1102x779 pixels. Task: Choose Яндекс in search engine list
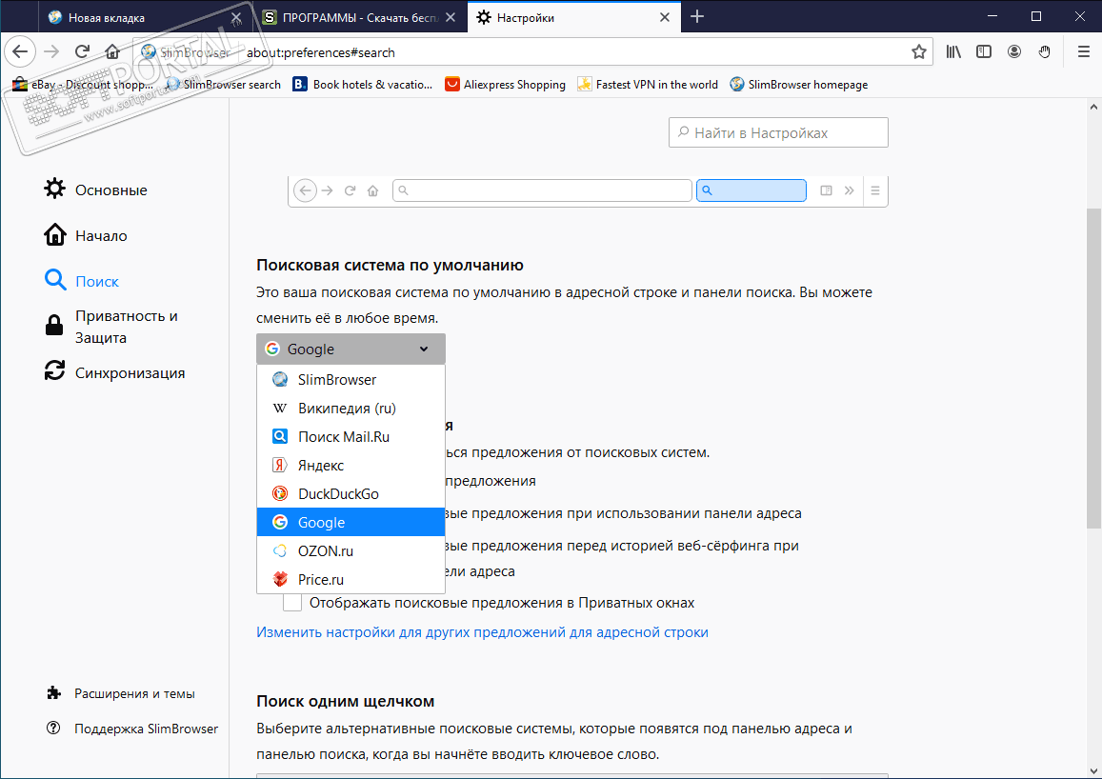coord(351,465)
